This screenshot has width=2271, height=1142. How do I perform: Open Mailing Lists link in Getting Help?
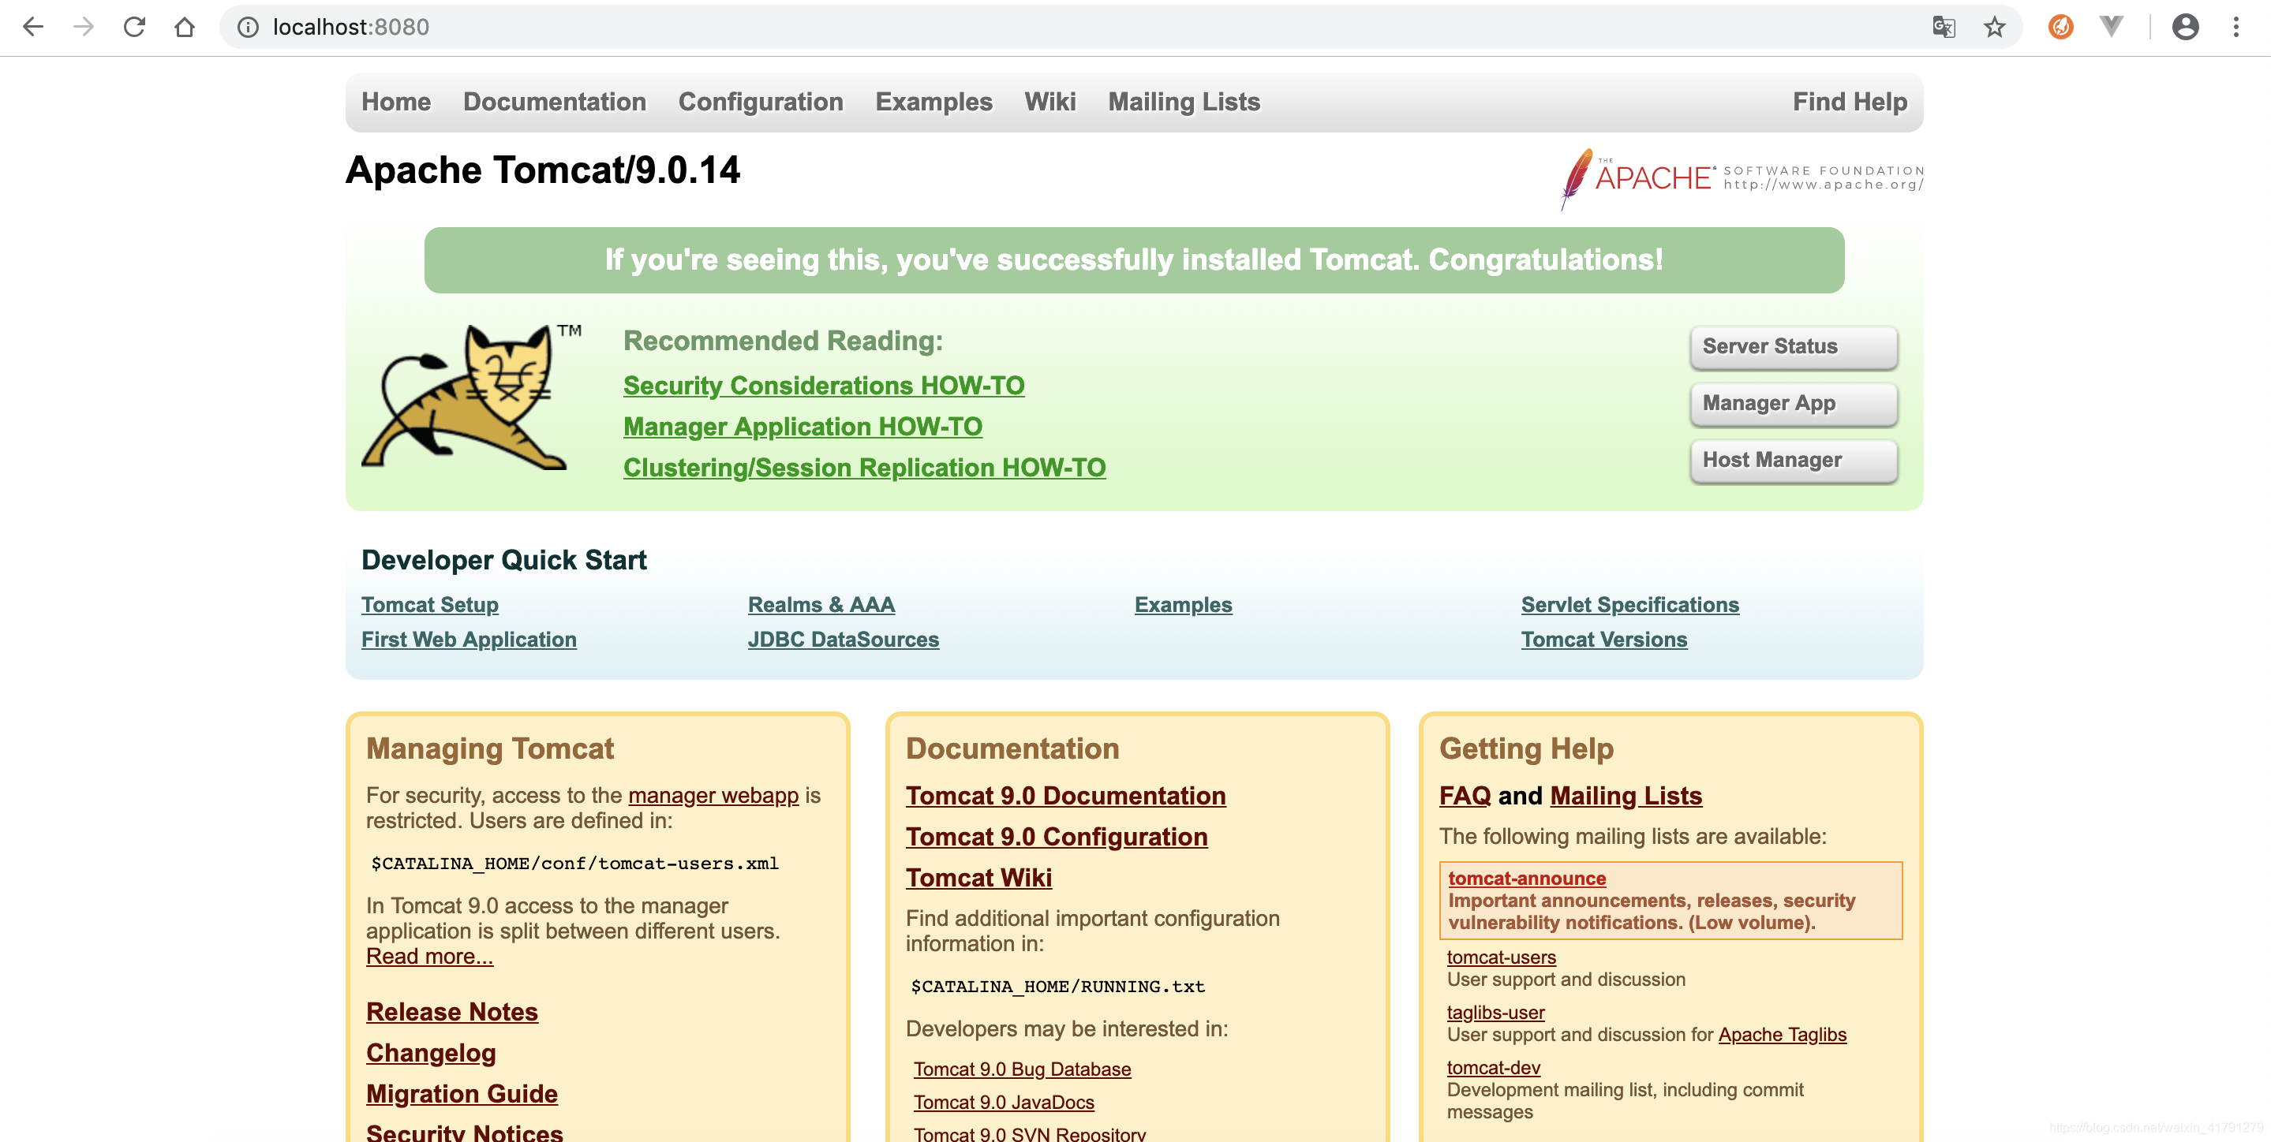(x=1626, y=797)
